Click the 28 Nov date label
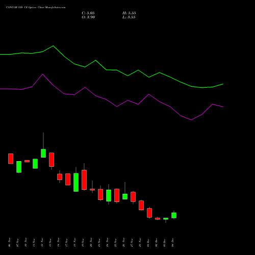 [x=140, y=242]
